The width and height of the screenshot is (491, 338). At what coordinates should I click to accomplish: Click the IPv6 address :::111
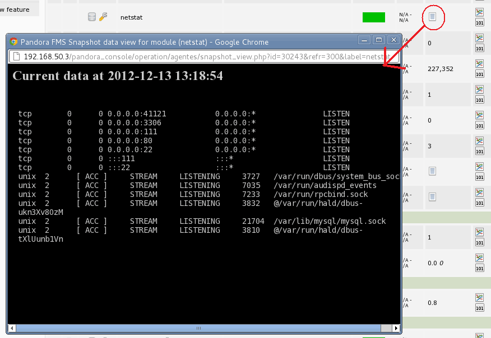pos(121,158)
